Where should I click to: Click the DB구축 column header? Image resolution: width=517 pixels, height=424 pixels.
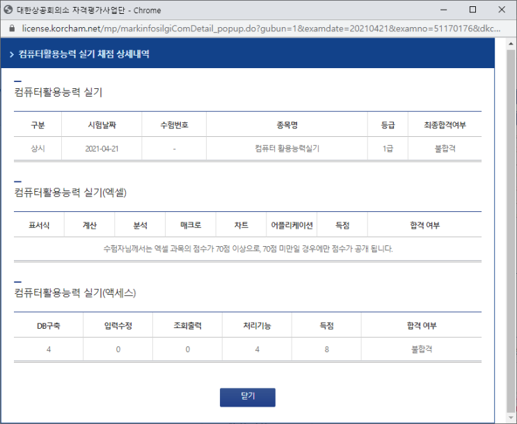49,326
